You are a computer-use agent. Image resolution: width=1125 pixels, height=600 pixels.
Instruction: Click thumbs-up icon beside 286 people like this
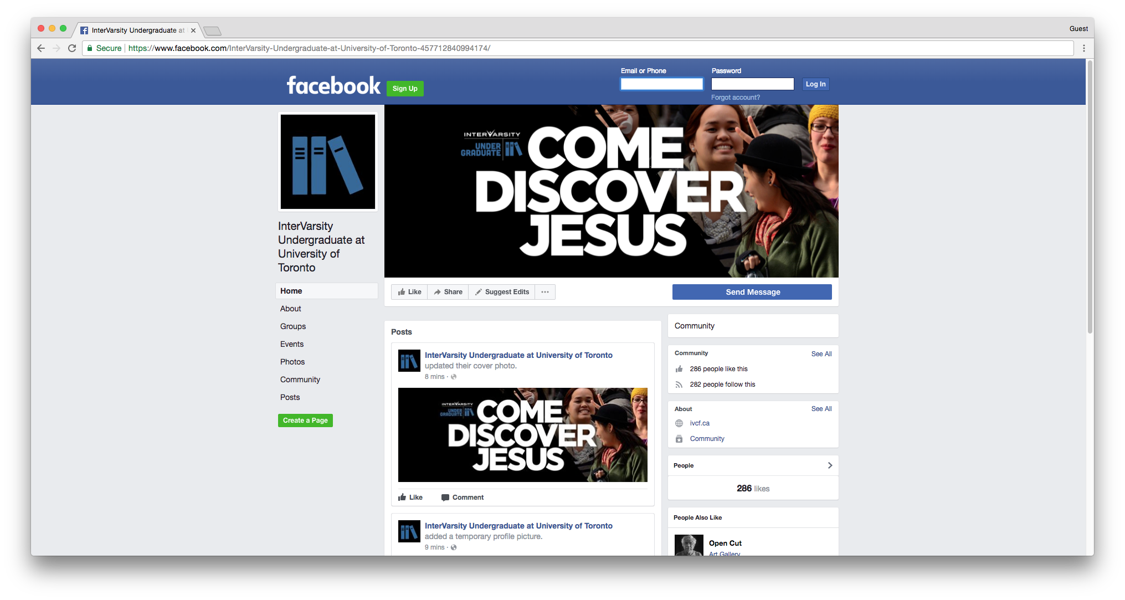(679, 369)
